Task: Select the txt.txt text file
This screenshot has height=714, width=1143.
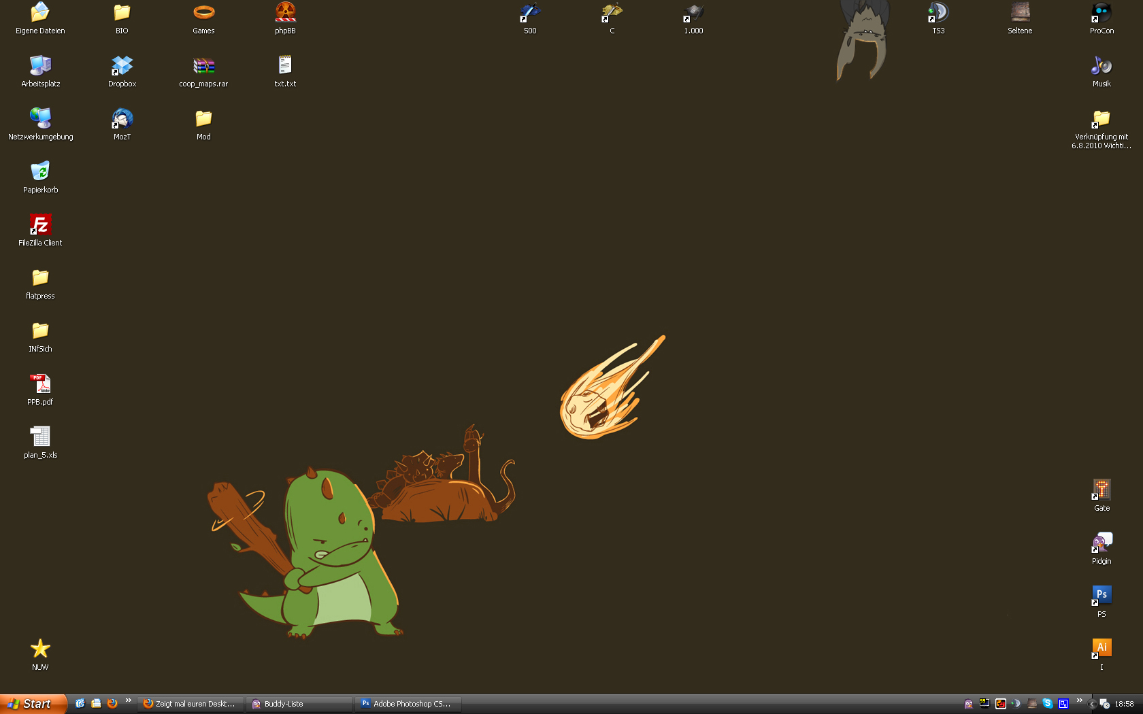Action: [x=285, y=65]
